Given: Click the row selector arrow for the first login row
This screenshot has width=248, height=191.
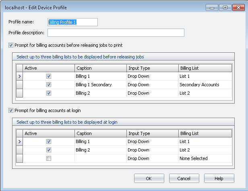Looking at the screenshot, I should click(19, 141).
